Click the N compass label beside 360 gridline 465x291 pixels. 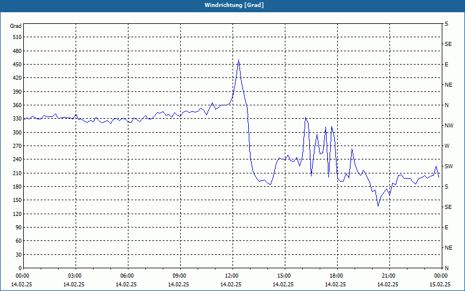click(446, 105)
